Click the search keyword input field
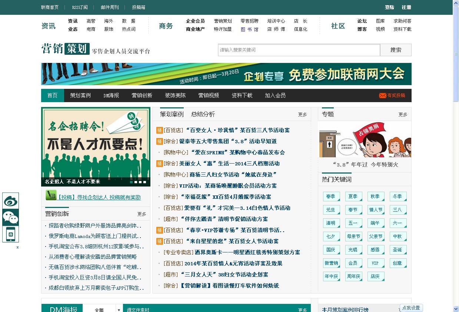This screenshot has height=312, width=459. tap(299, 50)
